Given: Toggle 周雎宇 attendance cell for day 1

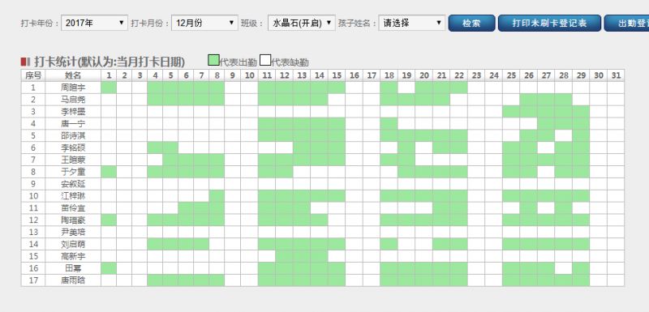Looking at the screenshot, I should pyautogui.click(x=109, y=88).
